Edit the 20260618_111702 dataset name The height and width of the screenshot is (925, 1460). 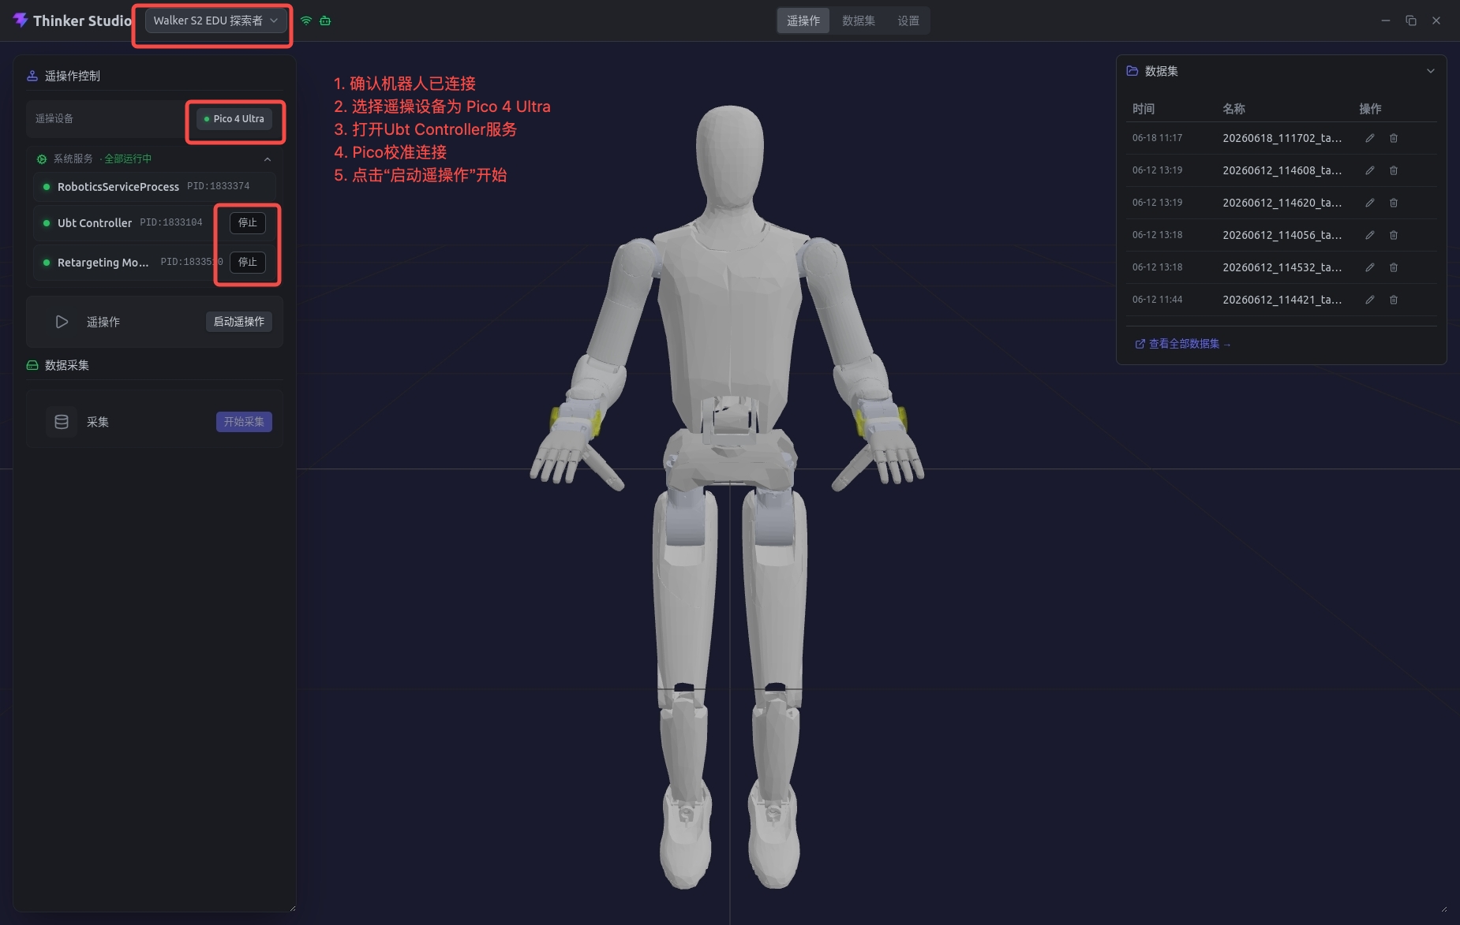(x=1370, y=138)
